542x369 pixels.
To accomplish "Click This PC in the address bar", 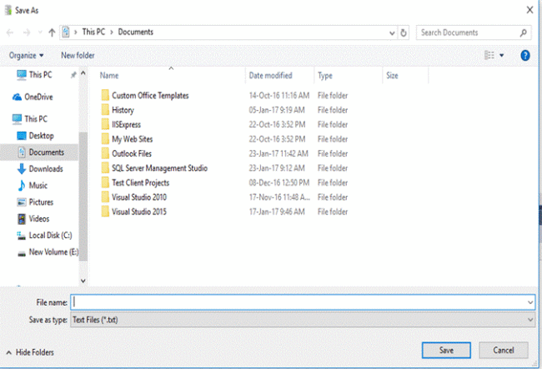I will tap(93, 32).
